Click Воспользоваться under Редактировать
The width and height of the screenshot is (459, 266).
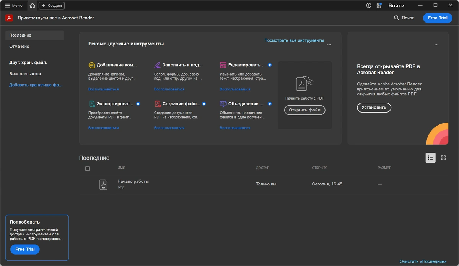(x=235, y=89)
